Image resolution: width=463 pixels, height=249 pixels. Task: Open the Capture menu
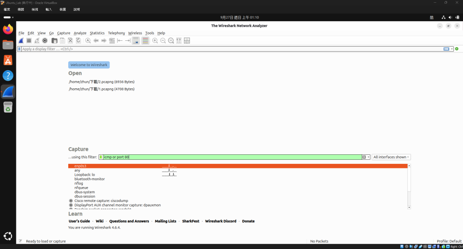point(63,33)
